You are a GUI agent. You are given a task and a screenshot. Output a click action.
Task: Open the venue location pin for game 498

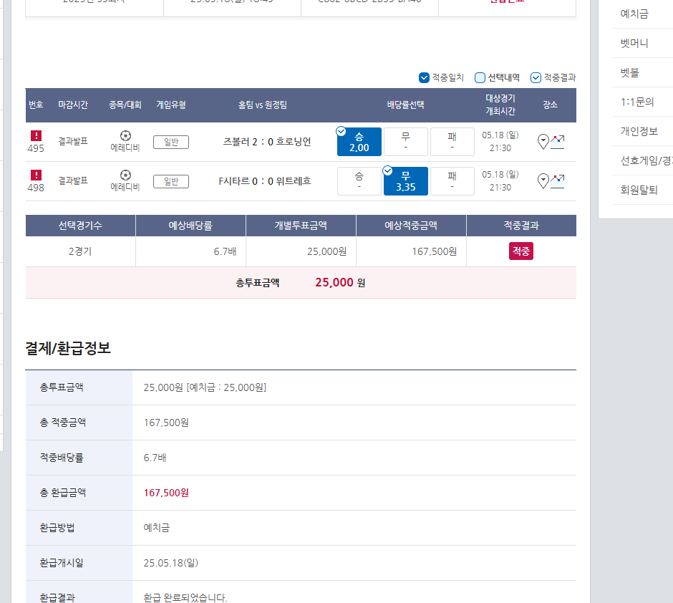543,181
